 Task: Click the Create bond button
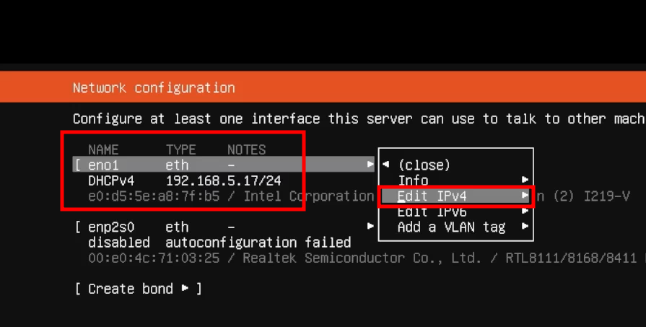coord(139,289)
